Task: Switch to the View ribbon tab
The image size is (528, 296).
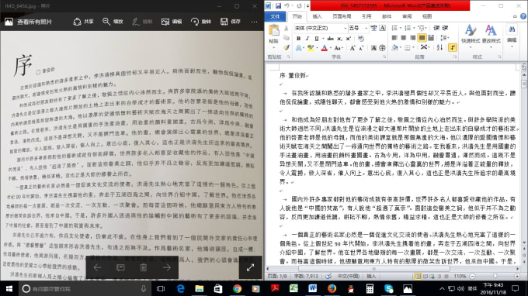Action: click(x=427, y=16)
